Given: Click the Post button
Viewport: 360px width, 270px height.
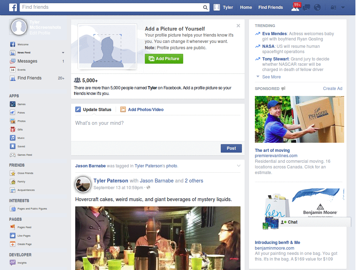Looking at the screenshot, I should tap(231, 148).
